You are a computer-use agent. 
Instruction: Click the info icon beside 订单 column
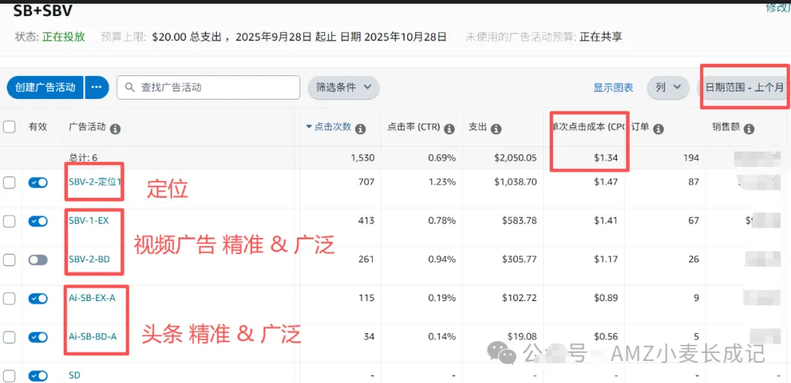tap(658, 129)
